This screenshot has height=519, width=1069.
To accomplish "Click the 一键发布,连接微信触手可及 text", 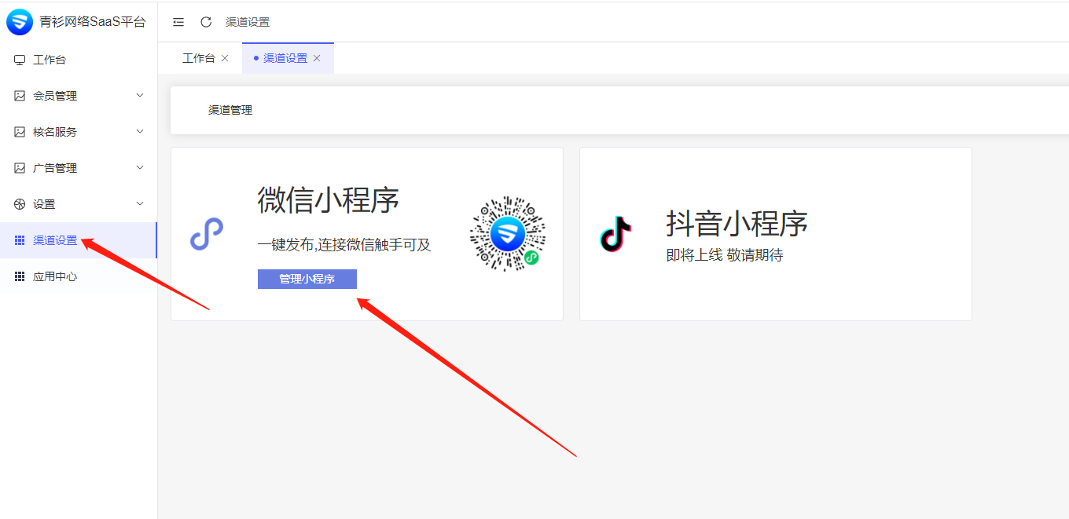I will pos(344,245).
